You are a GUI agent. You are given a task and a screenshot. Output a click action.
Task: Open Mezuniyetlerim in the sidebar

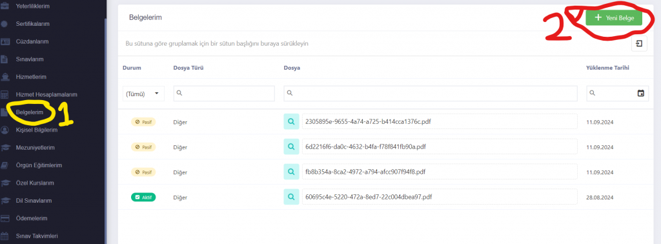pyautogui.click(x=35, y=147)
